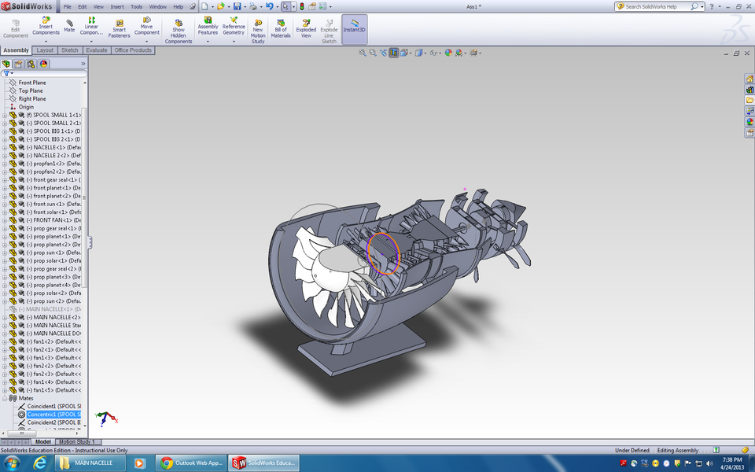Toggle Section View in the view toolbar
This screenshot has height=472, width=755.
tap(393, 53)
